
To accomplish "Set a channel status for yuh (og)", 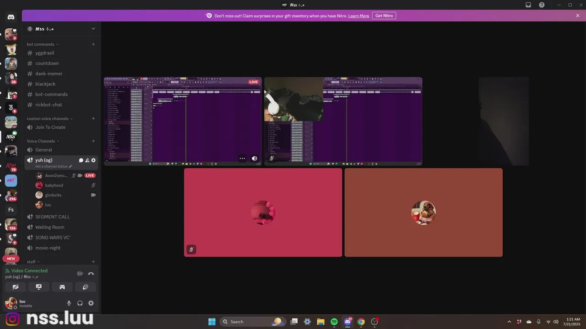I will click(x=54, y=166).
